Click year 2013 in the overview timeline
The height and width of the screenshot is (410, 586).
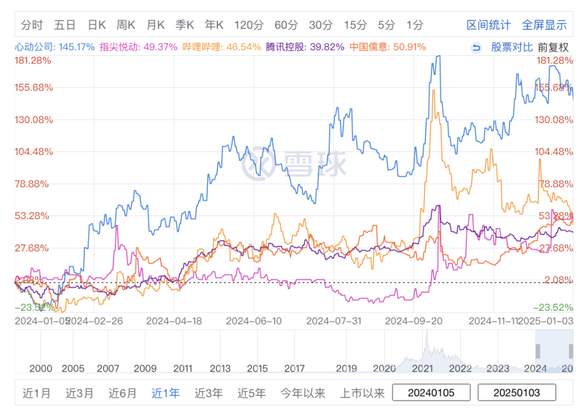coord(220,369)
